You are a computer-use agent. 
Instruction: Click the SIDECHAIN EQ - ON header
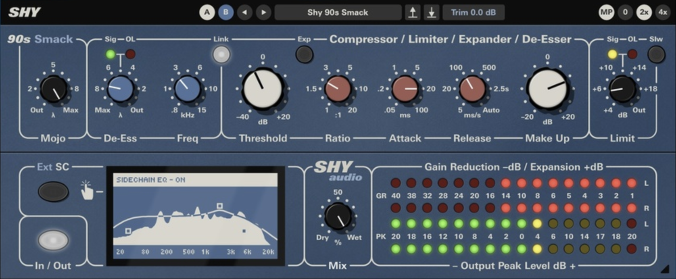(x=196, y=180)
